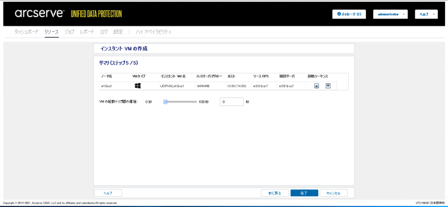This screenshot has width=448, height=207.
Task: Click the ノード名 column header
Action: [x=106, y=76]
